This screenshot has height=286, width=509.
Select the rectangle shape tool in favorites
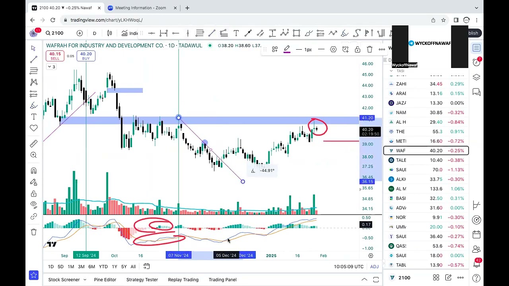tap(296, 33)
